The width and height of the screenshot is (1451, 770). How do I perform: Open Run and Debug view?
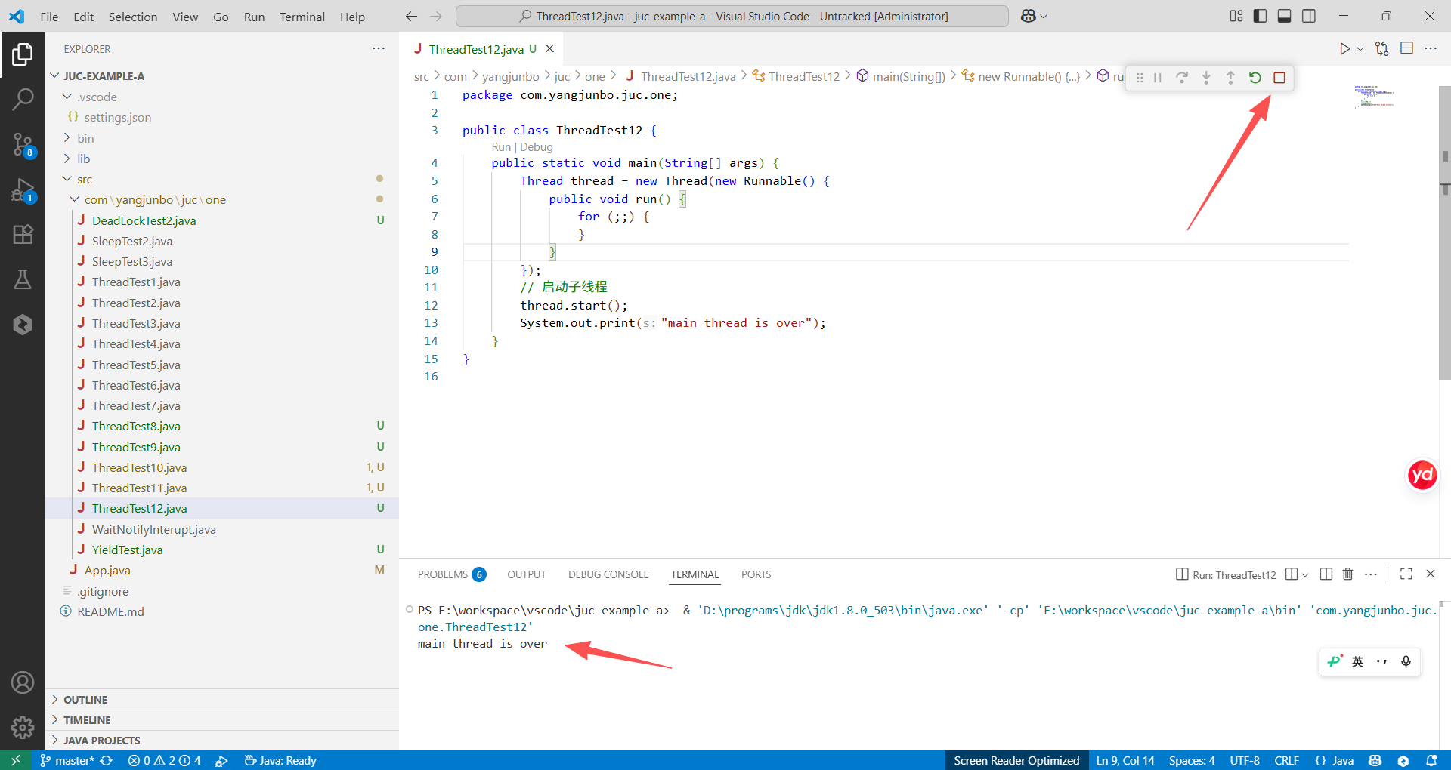23,190
